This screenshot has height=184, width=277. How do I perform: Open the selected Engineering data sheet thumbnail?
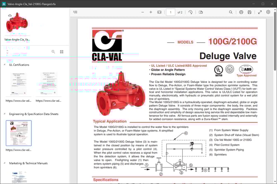pos(18,133)
